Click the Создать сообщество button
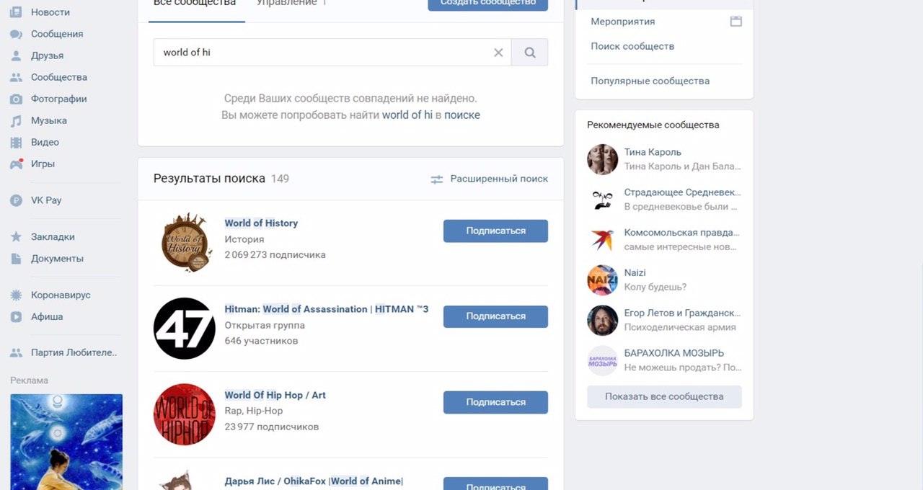Image resolution: width=923 pixels, height=490 pixels. click(x=487, y=4)
